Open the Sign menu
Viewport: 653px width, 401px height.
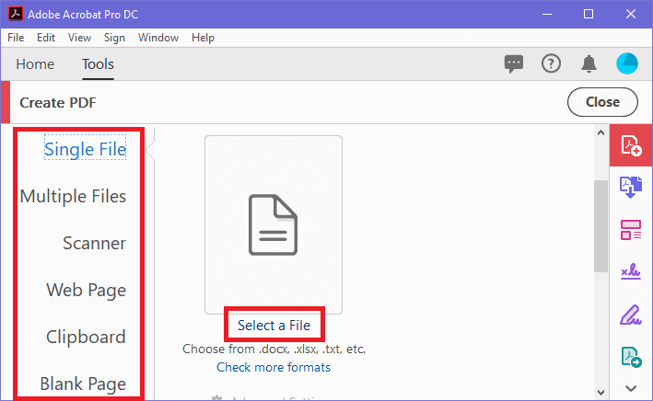[114, 38]
